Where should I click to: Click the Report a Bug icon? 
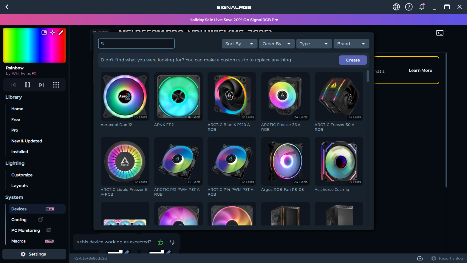coord(434,258)
